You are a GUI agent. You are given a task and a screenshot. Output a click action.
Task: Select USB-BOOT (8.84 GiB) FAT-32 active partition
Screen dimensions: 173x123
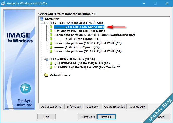[87, 67]
